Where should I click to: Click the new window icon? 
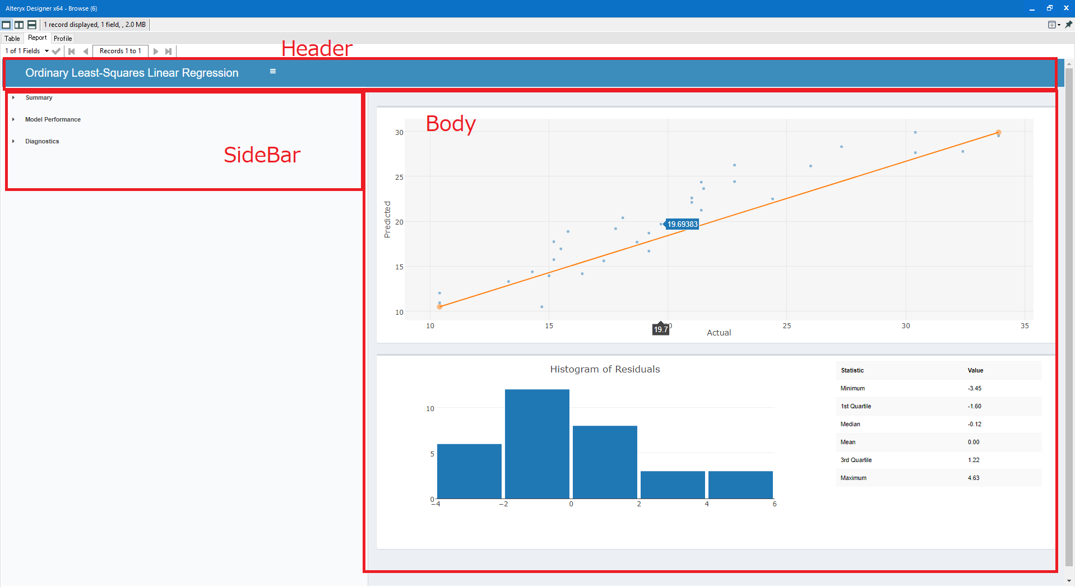click(1053, 25)
